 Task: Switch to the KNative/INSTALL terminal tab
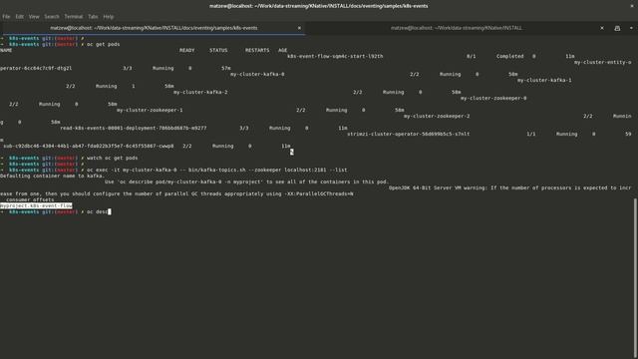(457, 28)
